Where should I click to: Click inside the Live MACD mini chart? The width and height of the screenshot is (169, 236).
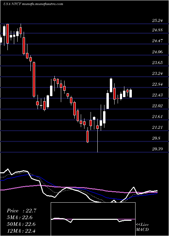(93, 219)
